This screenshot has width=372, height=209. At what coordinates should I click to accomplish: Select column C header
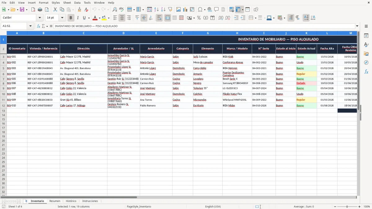click(x=83, y=33)
